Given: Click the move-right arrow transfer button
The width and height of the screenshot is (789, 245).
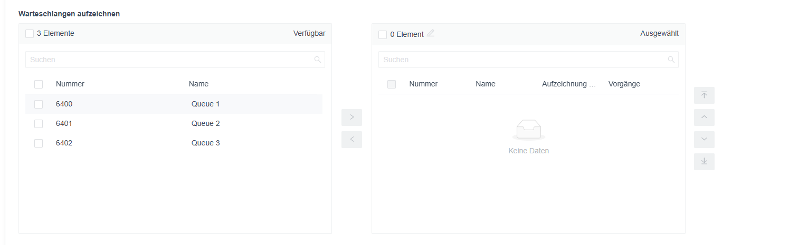Looking at the screenshot, I should pyautogui.click(x=351, y=117).
